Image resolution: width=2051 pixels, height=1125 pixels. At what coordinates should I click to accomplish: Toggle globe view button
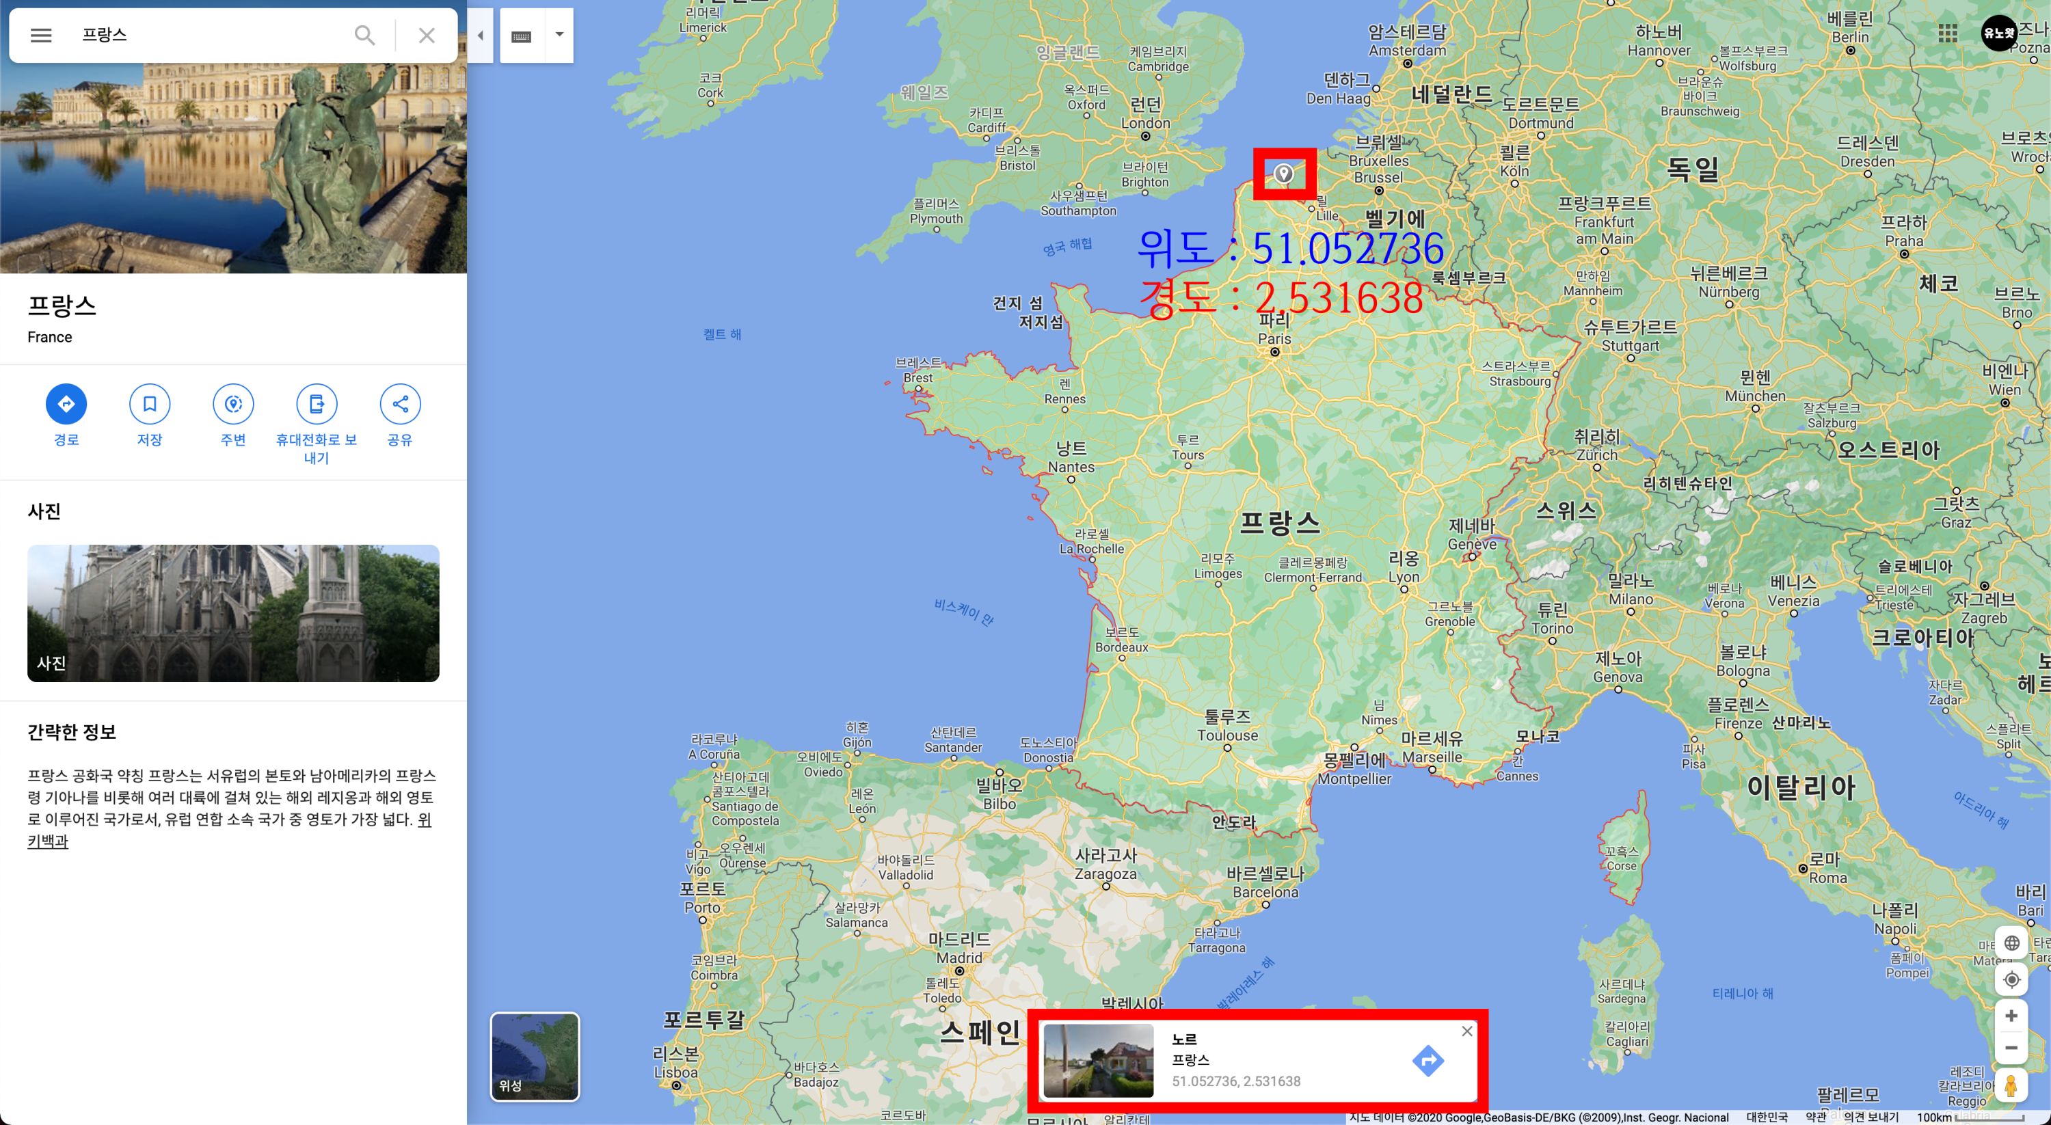coord(2011,943)
